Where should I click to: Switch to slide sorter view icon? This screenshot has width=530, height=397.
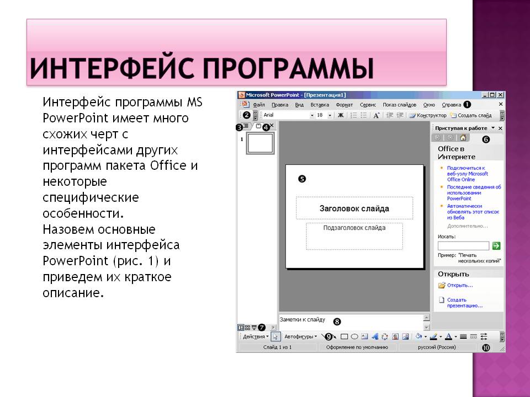point(247,327)
